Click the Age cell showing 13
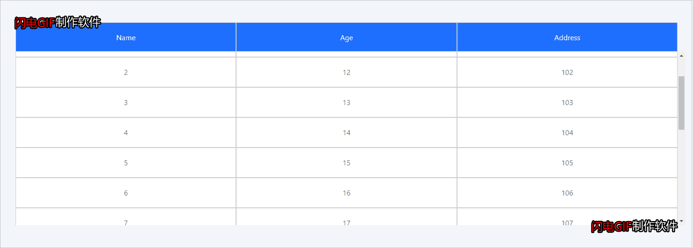Screen dimensions: 693x248 point(346,102)
